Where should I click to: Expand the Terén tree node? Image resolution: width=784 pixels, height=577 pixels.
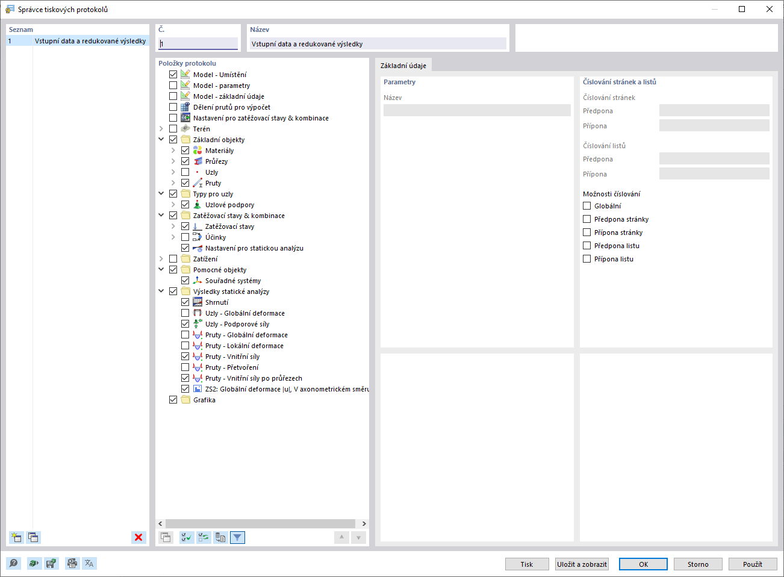point(161,129)
